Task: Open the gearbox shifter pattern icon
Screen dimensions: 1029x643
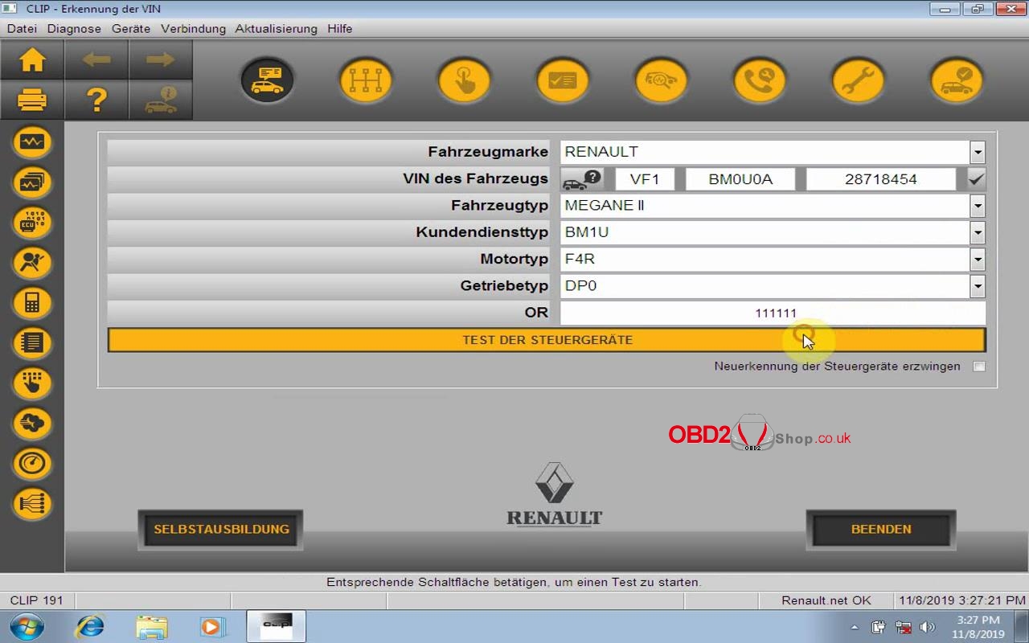Action: coord(366,81)
